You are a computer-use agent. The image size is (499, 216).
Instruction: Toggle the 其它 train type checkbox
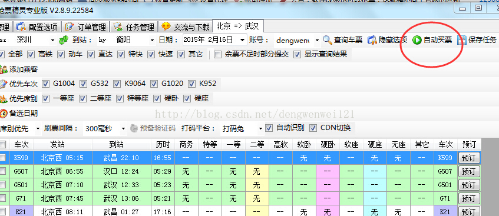tap(181, 54)
